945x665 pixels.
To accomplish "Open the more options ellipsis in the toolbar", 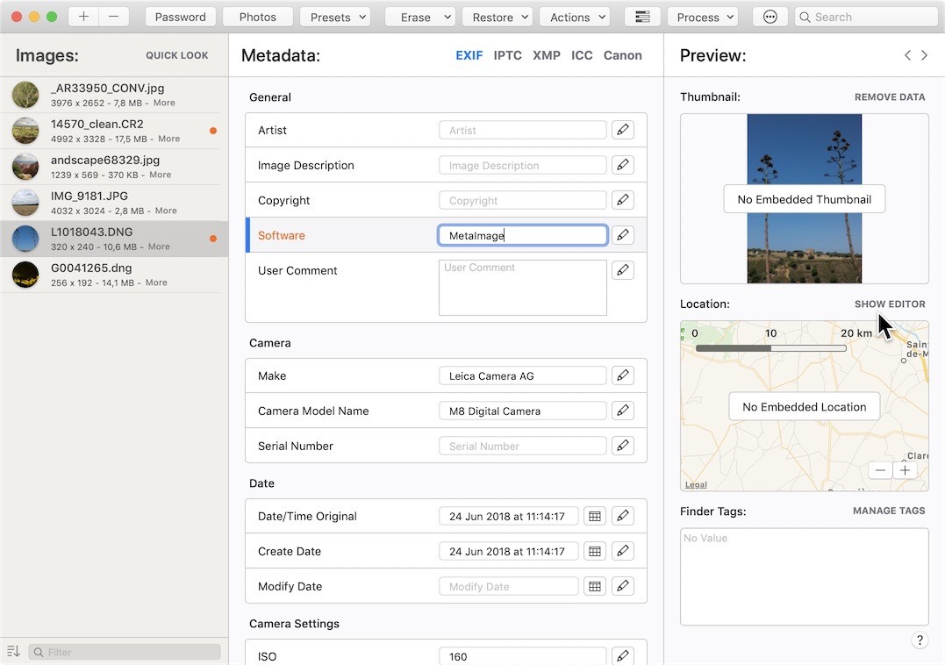I will (770, 16).
